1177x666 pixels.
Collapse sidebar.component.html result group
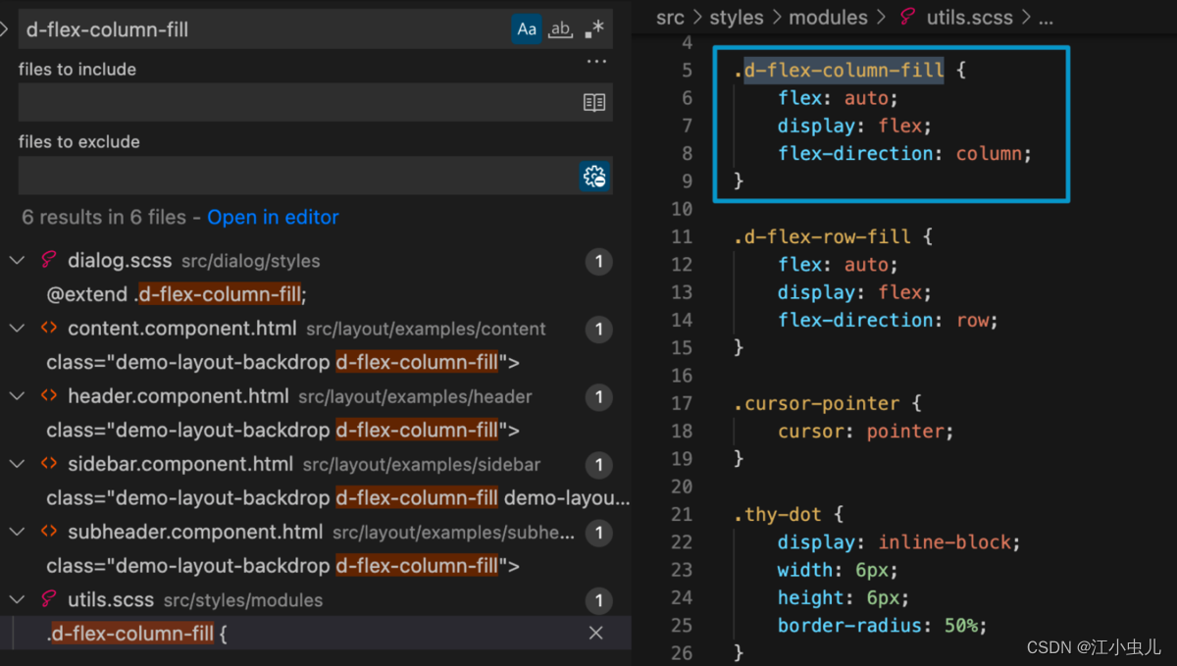(17, 464)
